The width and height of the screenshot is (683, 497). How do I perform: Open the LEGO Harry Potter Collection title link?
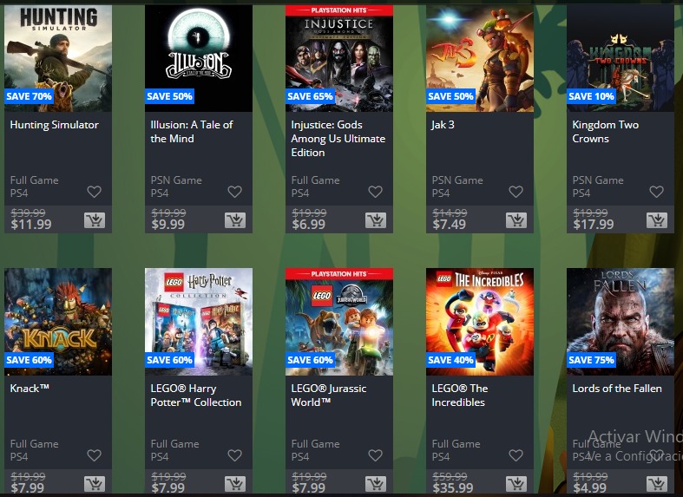(x=196, y=396)
